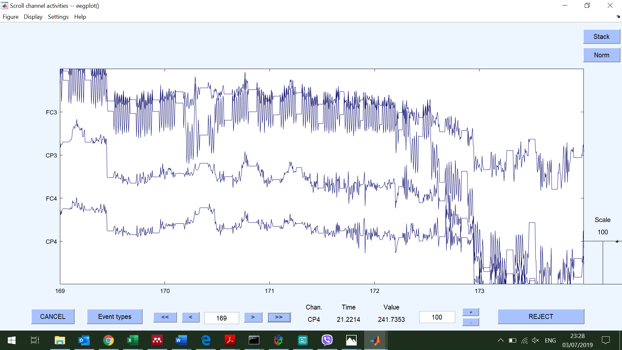Click the Value readout 241.7353
The height and width of the screenshot is (350, 622).
point(391,320)
